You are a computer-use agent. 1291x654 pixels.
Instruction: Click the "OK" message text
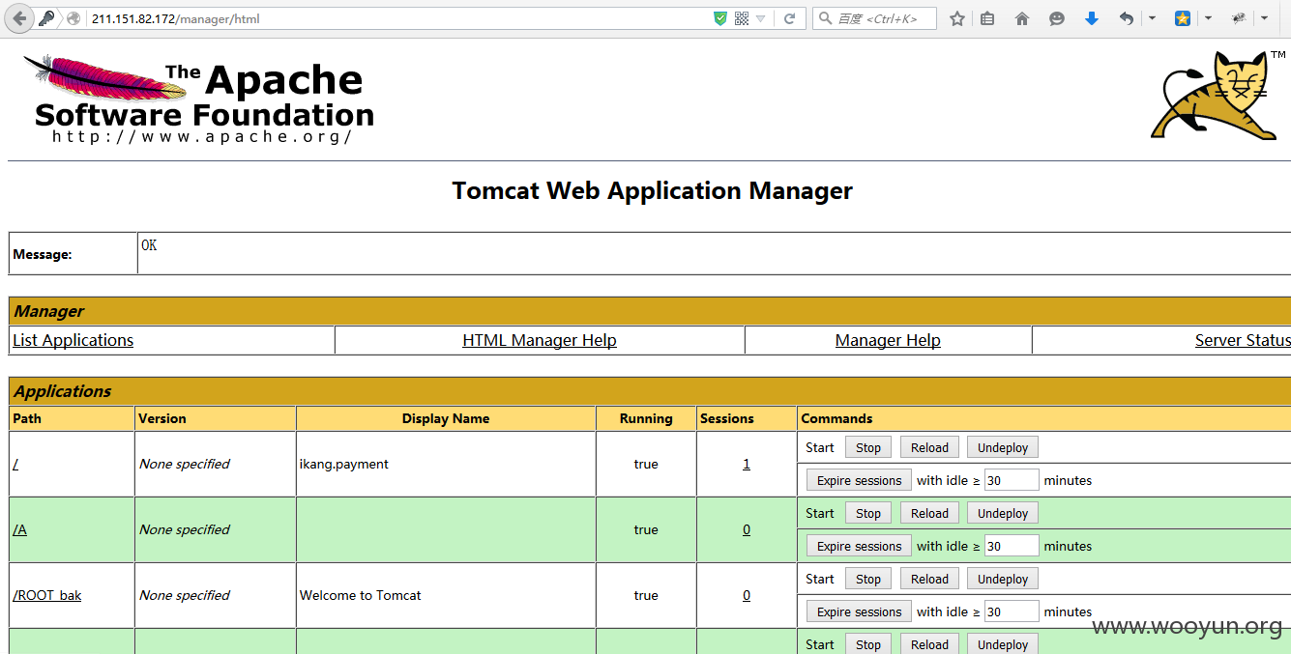pyautogui.click(x=149, y=245)
